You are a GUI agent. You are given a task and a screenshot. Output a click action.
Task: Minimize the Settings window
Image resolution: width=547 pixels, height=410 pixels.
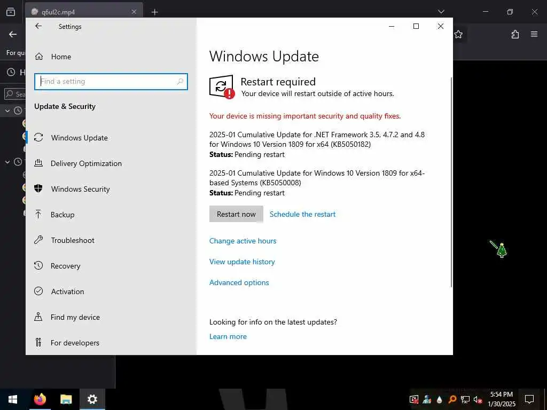392,26
